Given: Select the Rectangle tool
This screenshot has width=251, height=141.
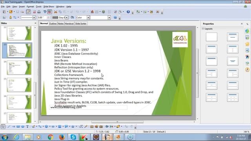Looking at the screenshot, I should pos(18,127).
